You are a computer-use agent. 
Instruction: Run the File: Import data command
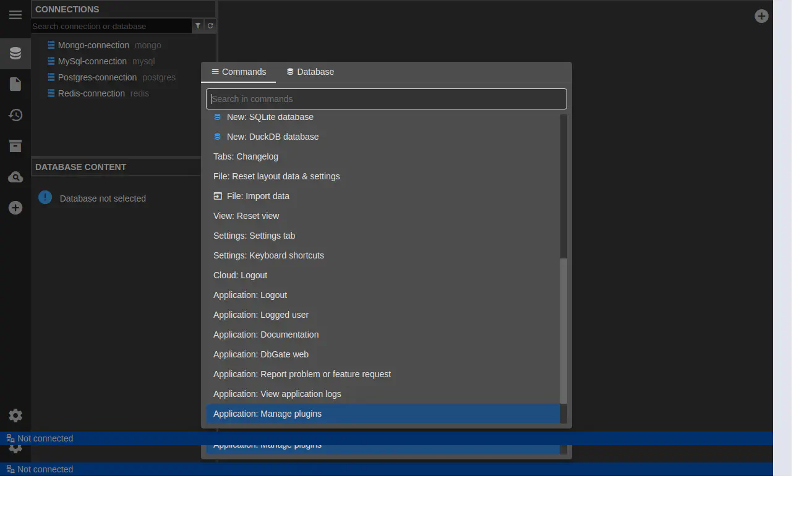258,196
